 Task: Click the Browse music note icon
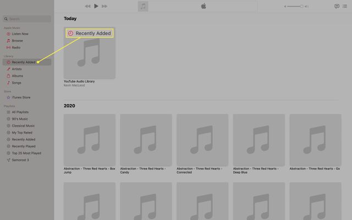(8, 41)
